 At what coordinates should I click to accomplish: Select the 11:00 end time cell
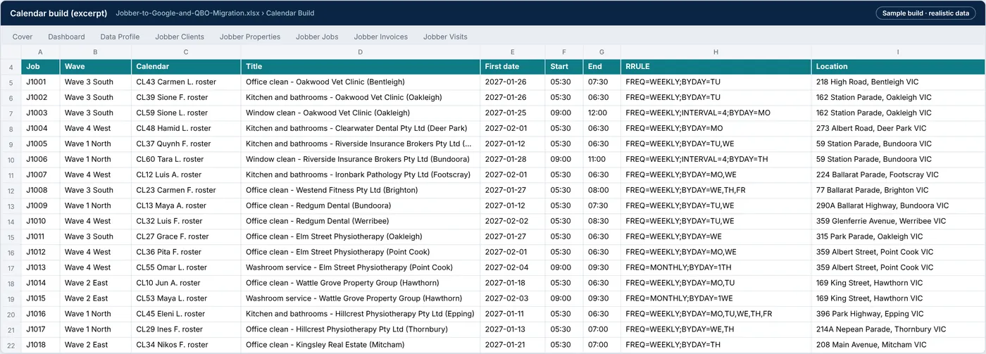pos(602,160)
